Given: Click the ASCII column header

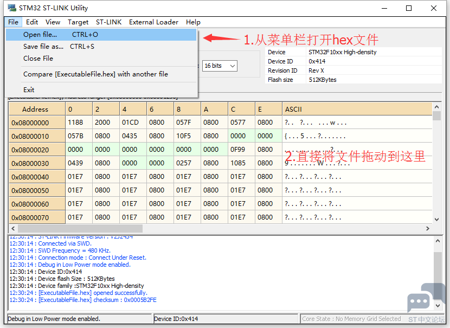Looking at the screenshot, I should 357,110.
